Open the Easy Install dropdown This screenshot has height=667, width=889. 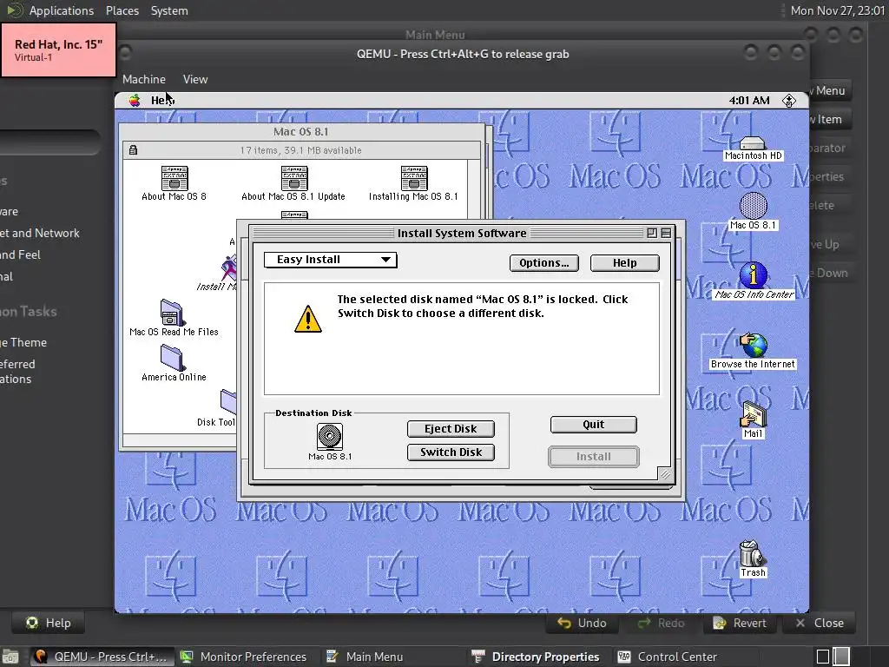331,260
